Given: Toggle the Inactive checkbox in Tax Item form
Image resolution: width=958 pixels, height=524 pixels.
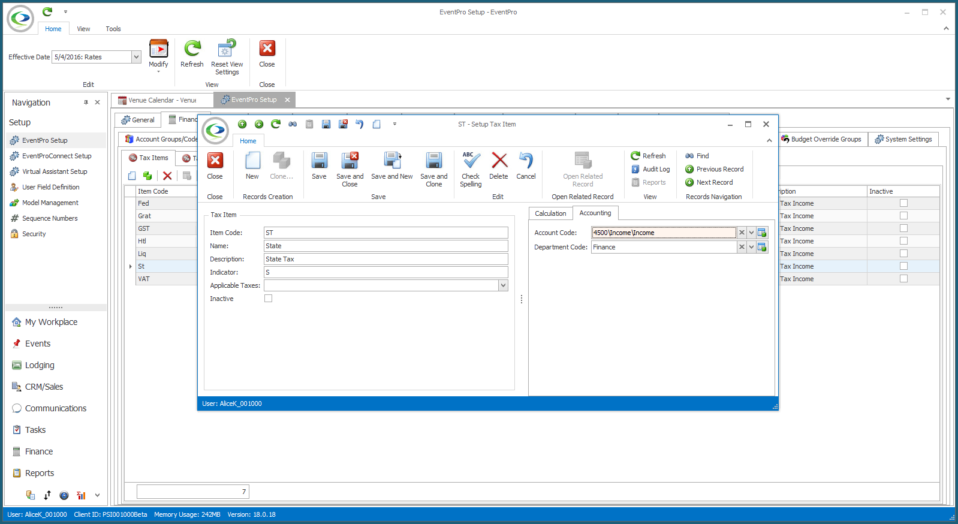Looking at the screenshot, I should pos(268,299).
